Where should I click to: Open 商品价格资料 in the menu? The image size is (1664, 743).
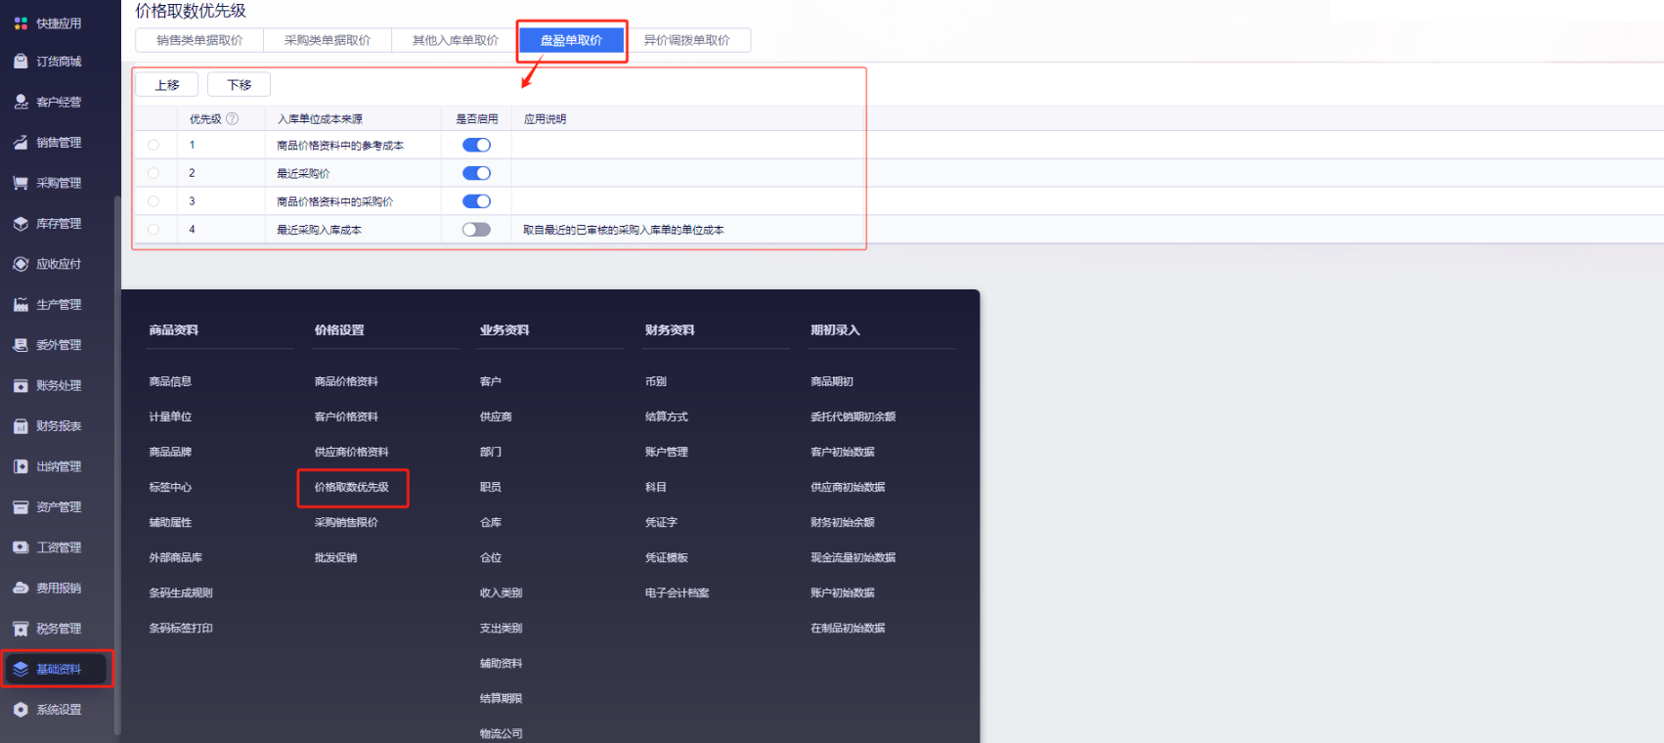point(346,381)
